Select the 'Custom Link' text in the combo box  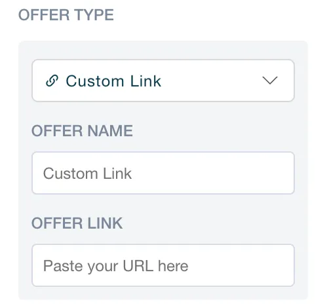coord(113,81)
